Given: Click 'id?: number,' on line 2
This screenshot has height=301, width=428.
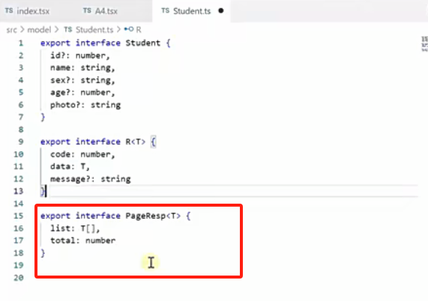Looking at the screenshot, I should point(80,55).
